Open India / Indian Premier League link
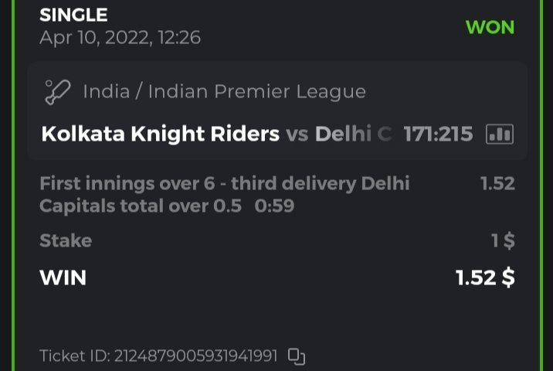This screenshot has width=553, height=371. (x=224, y=91)
